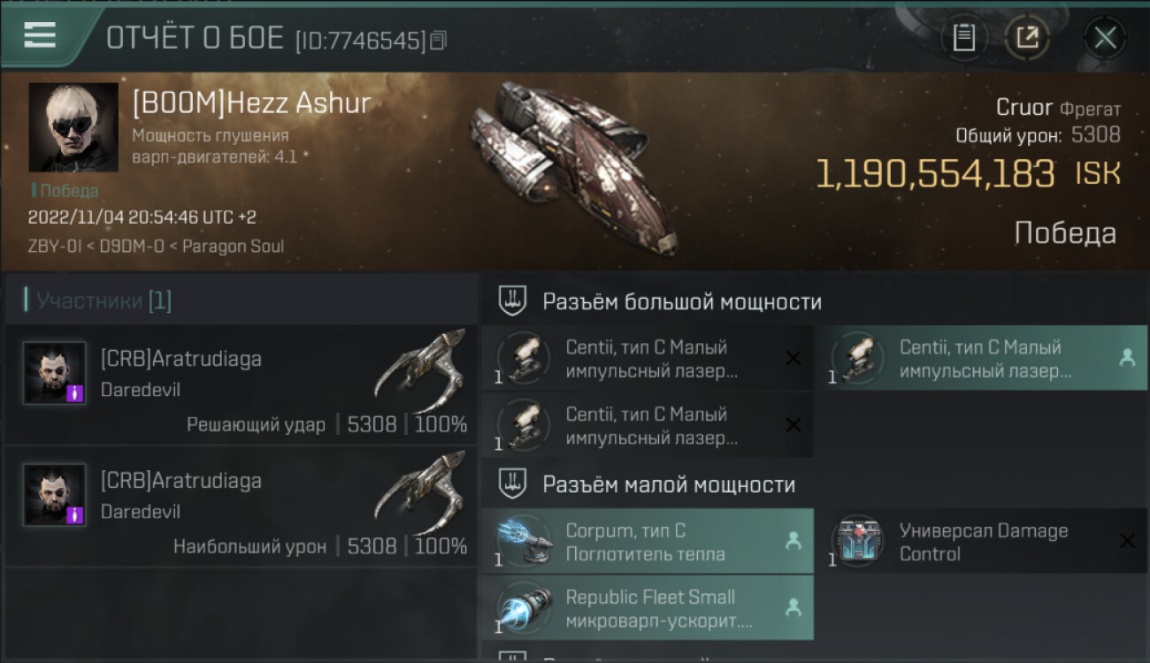Viewport: 1150px width, 663px height.
Task: Select the Cruor ship image
Action: [x=575, y=165]
